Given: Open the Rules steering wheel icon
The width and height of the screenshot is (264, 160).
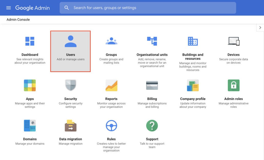Looking at the screenshot, I should click(111, 125).
